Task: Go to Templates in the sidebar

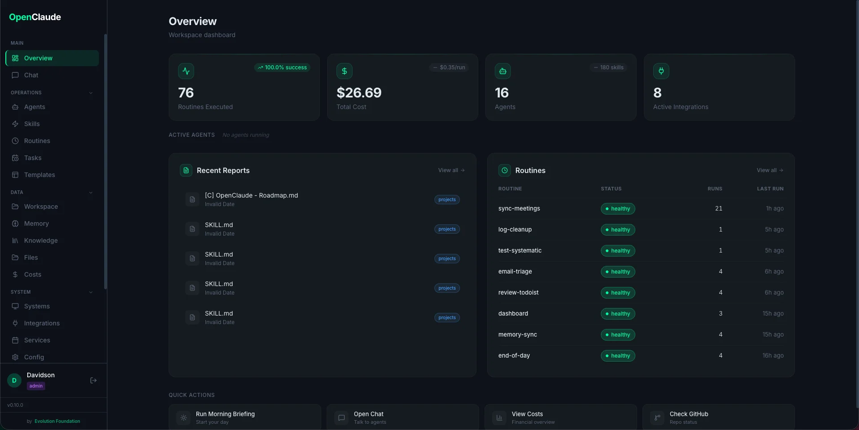Action: pyautogui.click(x=52, y=175)
